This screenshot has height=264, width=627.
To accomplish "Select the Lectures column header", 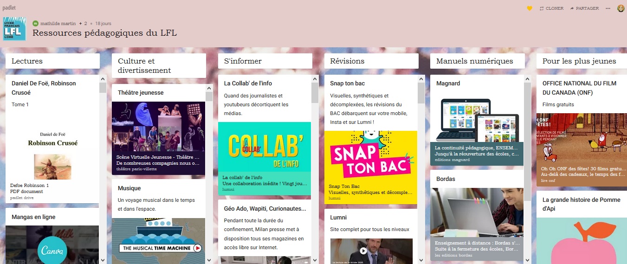I will pyautogui.click(x=52, y=61).
